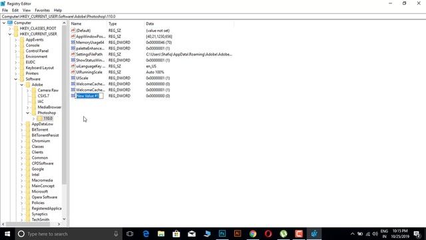Screen dimensions: 426x240
Task: Collapse the Computer root node
Action: [x=4, y=23]
